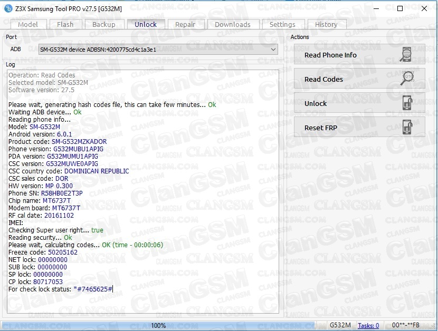The image size is (438, 331).
Task: Minimize the Z3X Samsung Tool window
Action: (376, 8)
